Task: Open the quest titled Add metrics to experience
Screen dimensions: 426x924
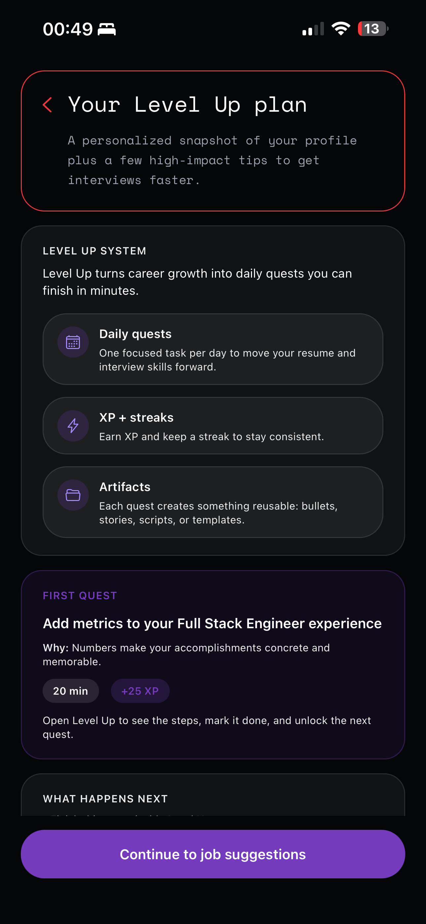Action: 212,623
